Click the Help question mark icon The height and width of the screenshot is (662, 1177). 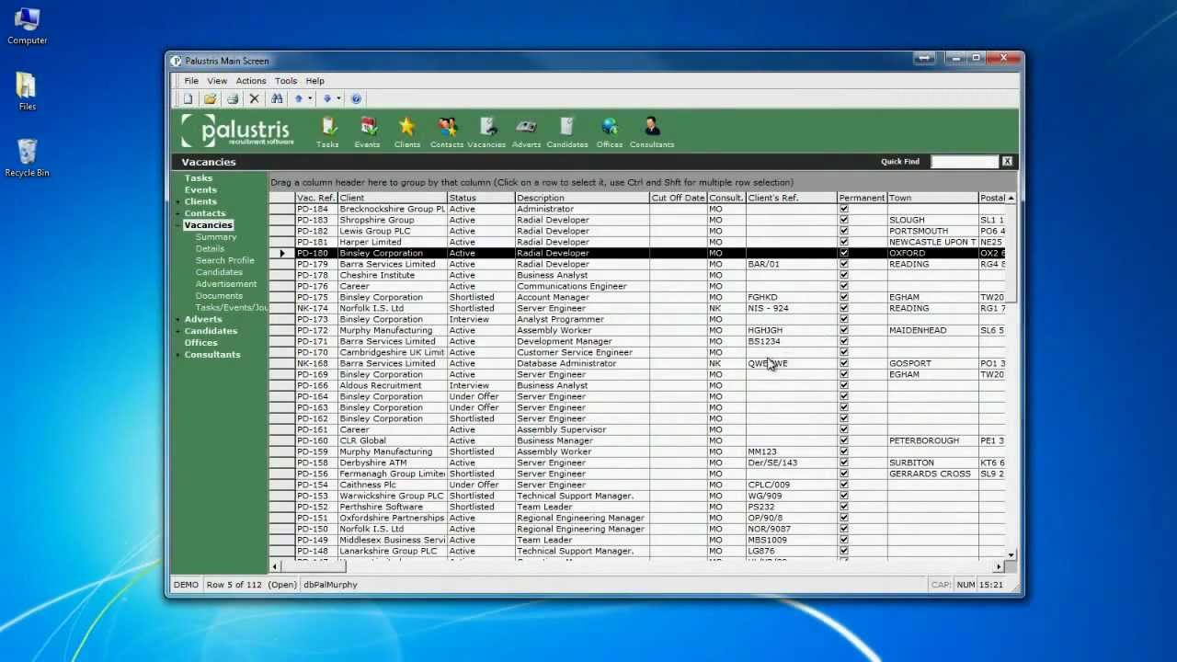pos(356,98)
